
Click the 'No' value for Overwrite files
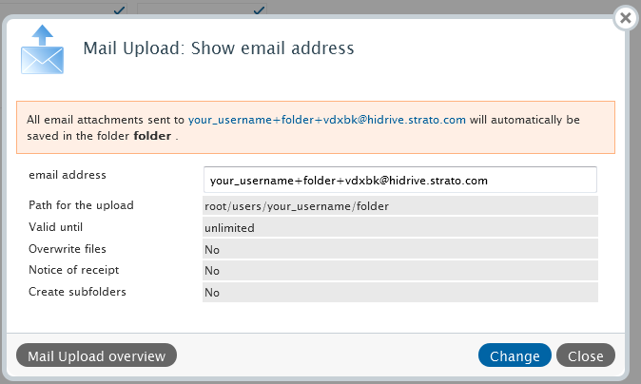212,249
